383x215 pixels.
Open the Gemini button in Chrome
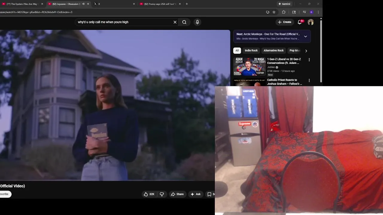click(x=284, y=4)
